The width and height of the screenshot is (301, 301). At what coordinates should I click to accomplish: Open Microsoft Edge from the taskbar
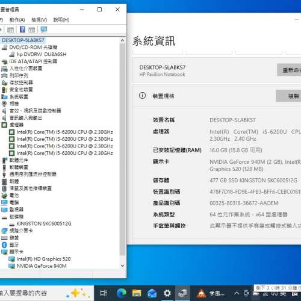coord(122,293)
